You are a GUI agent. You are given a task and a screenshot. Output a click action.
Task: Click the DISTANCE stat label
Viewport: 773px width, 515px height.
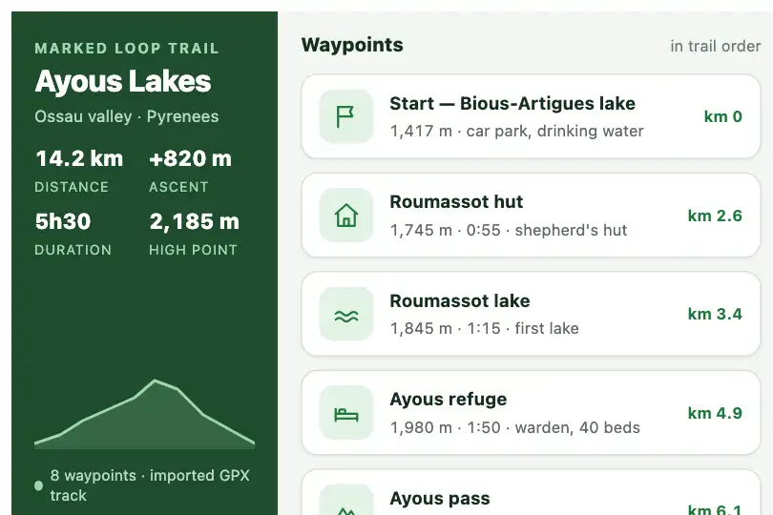tap(72, 187)
